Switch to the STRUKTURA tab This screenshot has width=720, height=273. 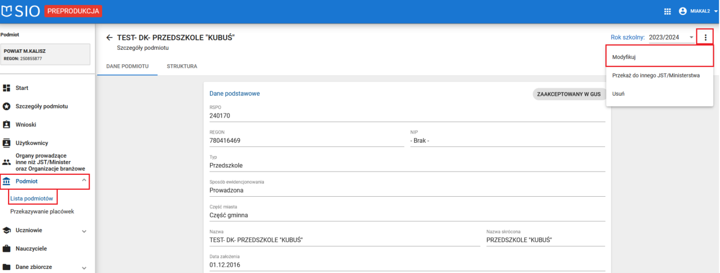tap(182, 67)
